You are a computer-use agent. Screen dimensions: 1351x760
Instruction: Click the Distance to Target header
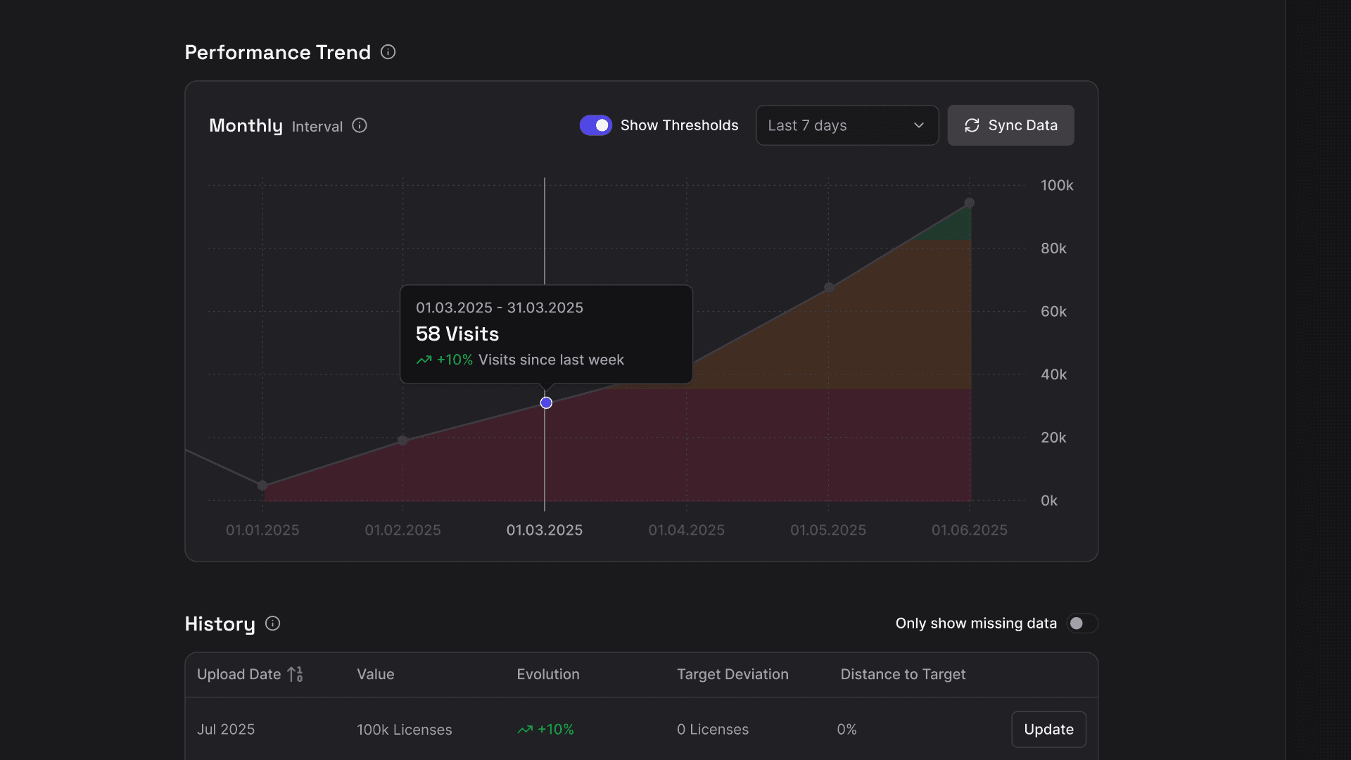click(x=903, y=674)
